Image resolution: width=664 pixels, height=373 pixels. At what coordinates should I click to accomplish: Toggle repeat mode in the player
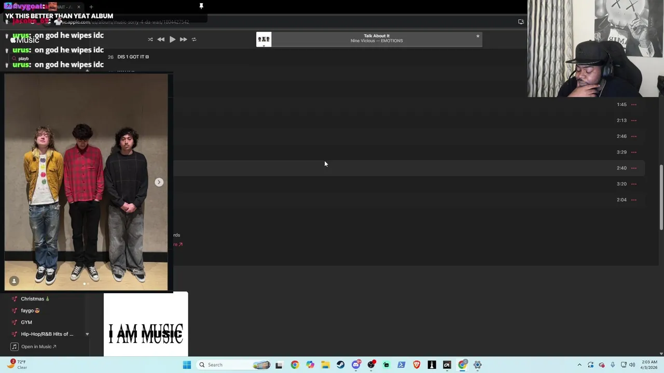point(194,39)
